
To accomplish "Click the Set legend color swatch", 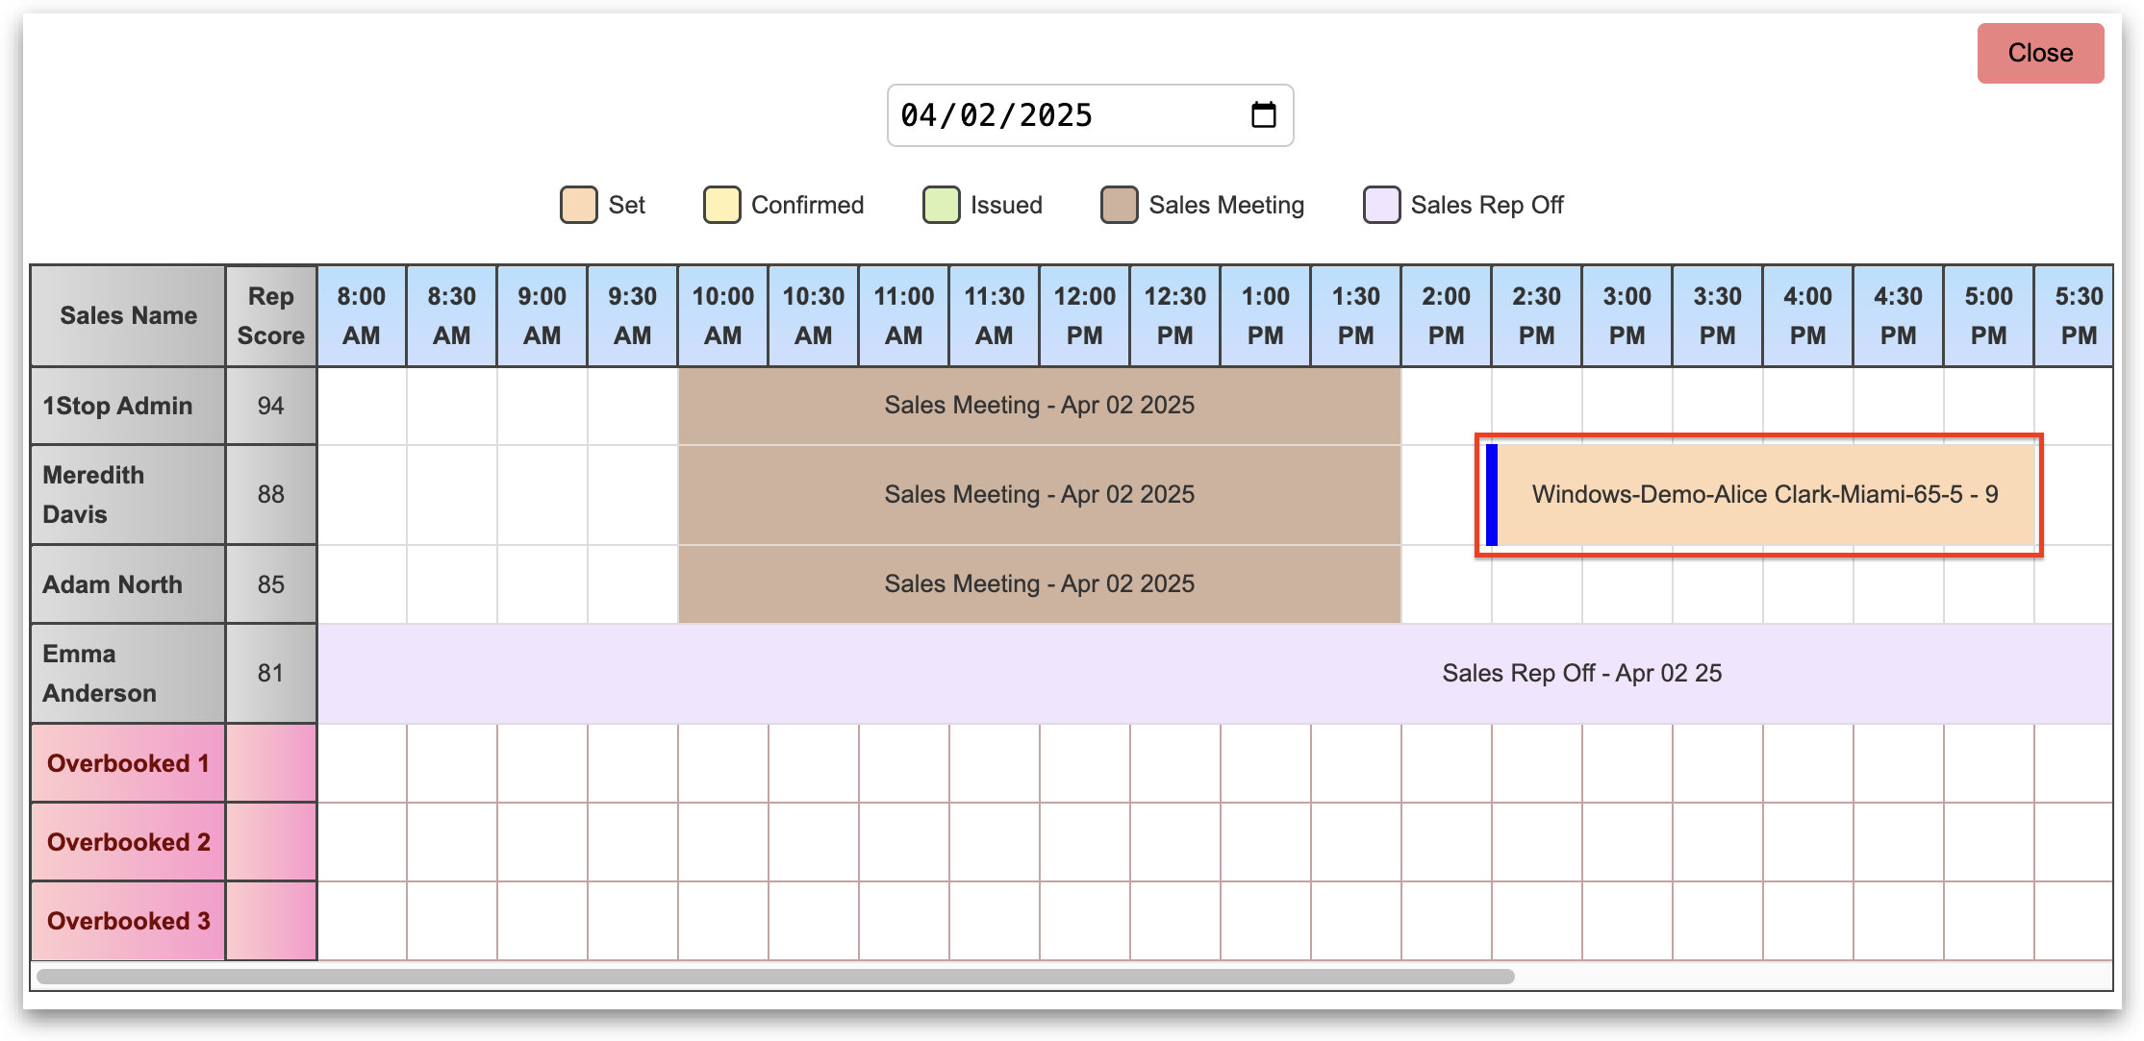I will pyautogui.click(x=578, y=205).
